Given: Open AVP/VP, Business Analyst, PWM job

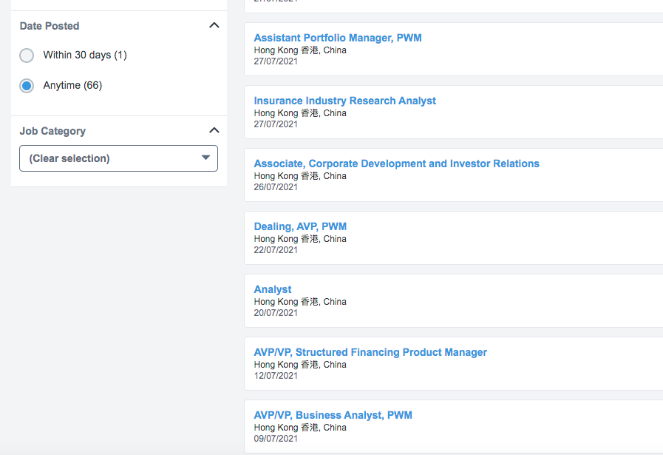Looking at the screenshot, I should coord(333,415).
